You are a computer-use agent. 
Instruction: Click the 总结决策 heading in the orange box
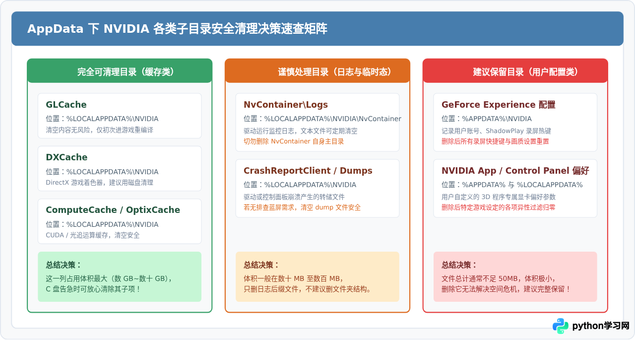coord(261,265)
